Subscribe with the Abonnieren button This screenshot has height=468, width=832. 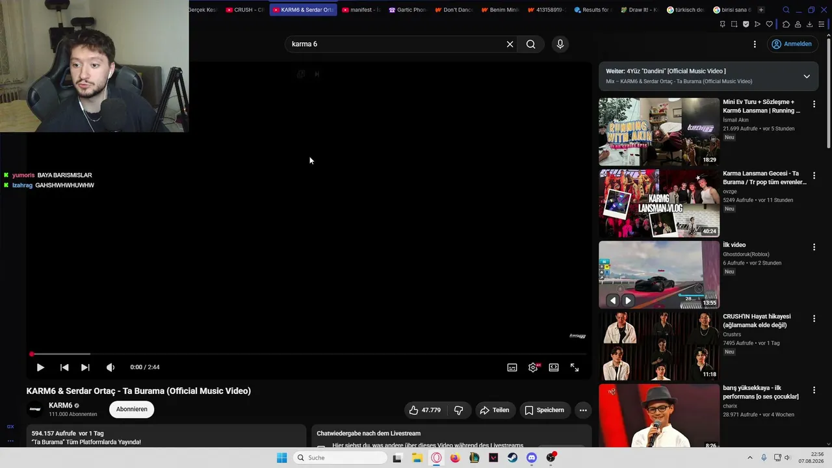(132, 409)
